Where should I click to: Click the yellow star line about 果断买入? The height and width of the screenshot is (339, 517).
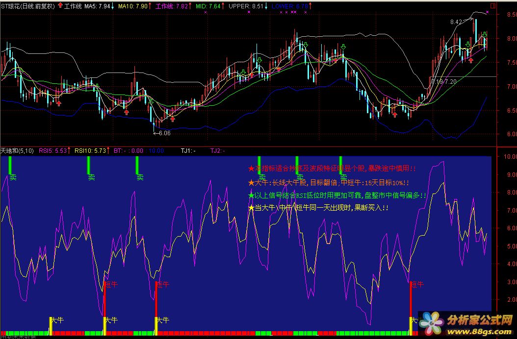pos(318,208)
